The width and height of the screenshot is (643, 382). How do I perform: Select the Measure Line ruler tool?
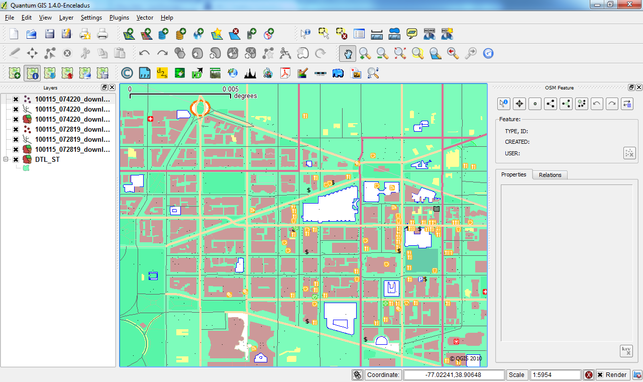377,34
